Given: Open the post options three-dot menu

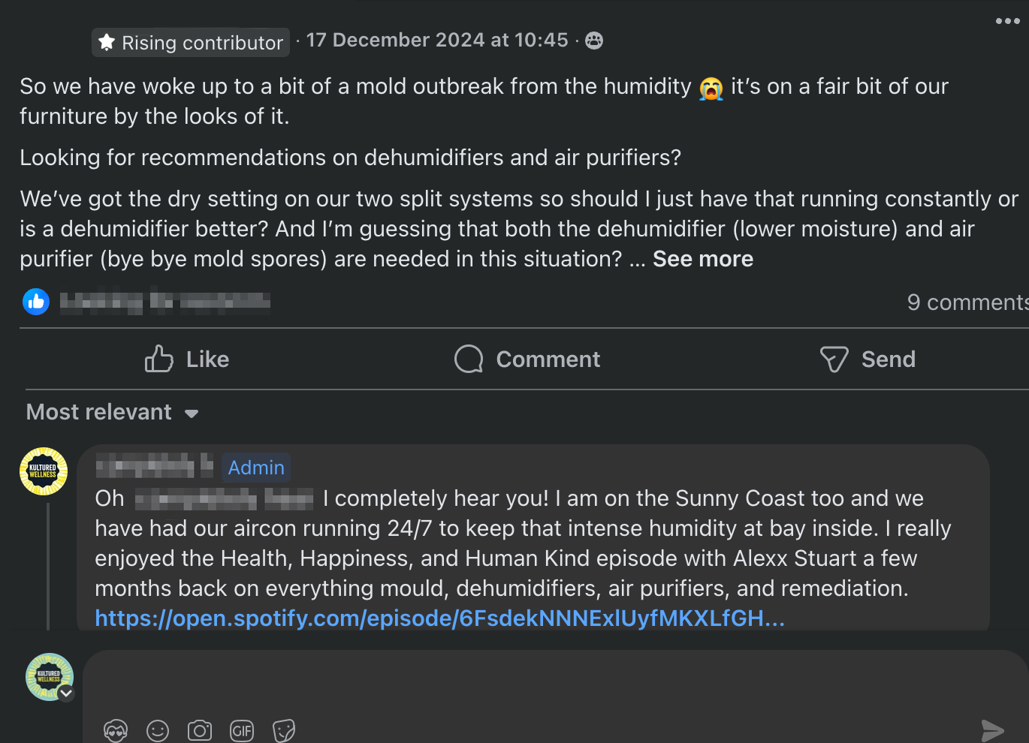Looking at the screenshot, I should [x=1007, y=21].
